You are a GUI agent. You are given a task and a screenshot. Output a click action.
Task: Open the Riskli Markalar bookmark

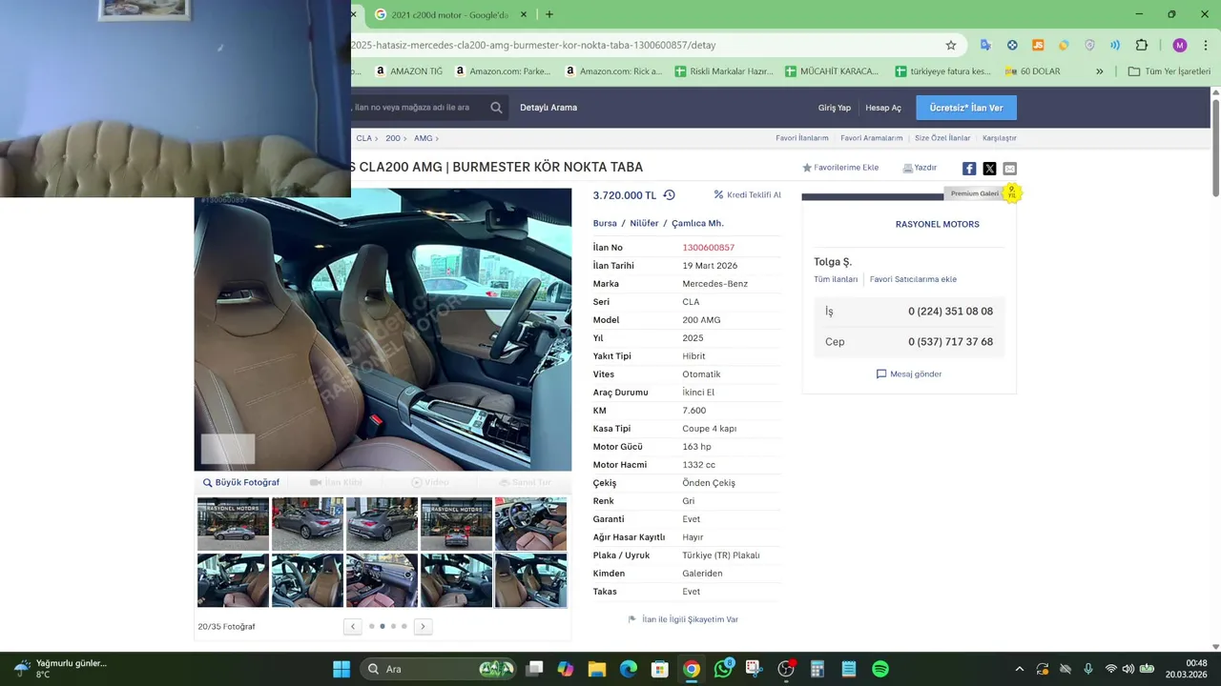724,71
